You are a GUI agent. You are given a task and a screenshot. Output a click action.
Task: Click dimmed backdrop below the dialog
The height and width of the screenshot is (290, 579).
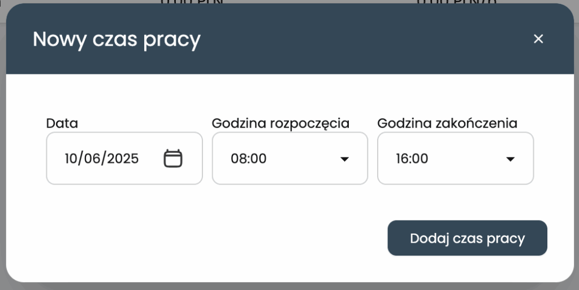click(x=289, y=287)
